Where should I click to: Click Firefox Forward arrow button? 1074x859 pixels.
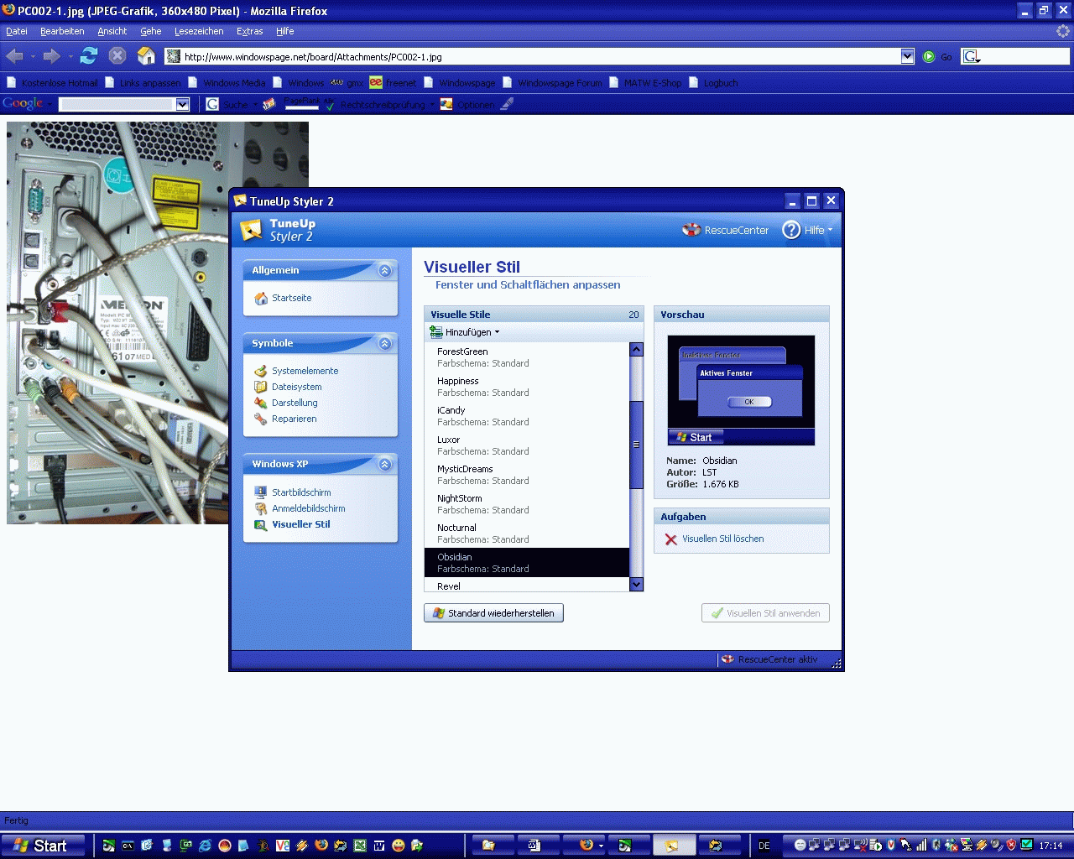[51, 56]
